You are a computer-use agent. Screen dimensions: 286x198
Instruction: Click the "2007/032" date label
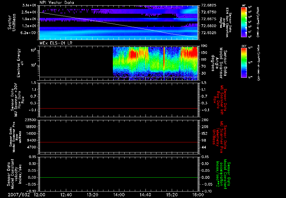[x=19, y=195]
